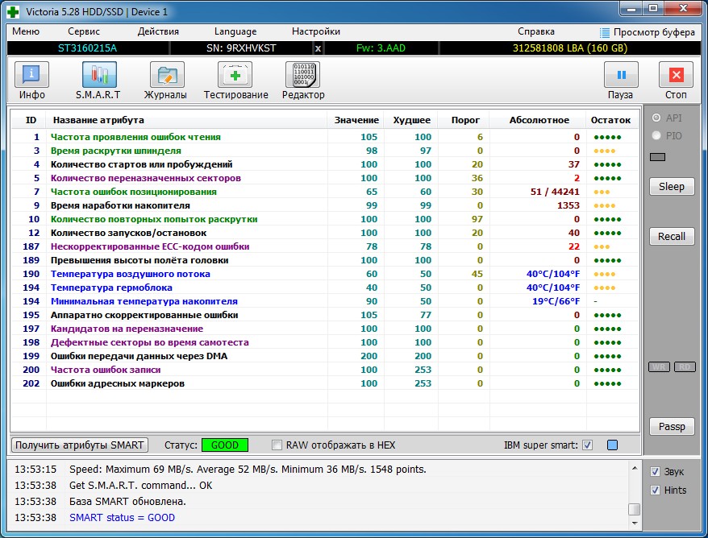
Task: Click the SMART status = GOOD log entry
Action: point(122,518)
